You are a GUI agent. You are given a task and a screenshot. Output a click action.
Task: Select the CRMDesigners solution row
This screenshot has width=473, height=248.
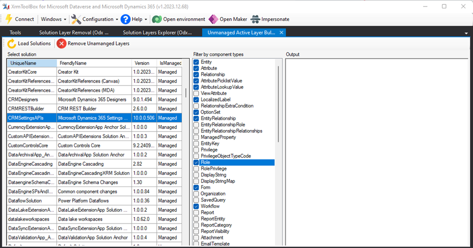95,99
